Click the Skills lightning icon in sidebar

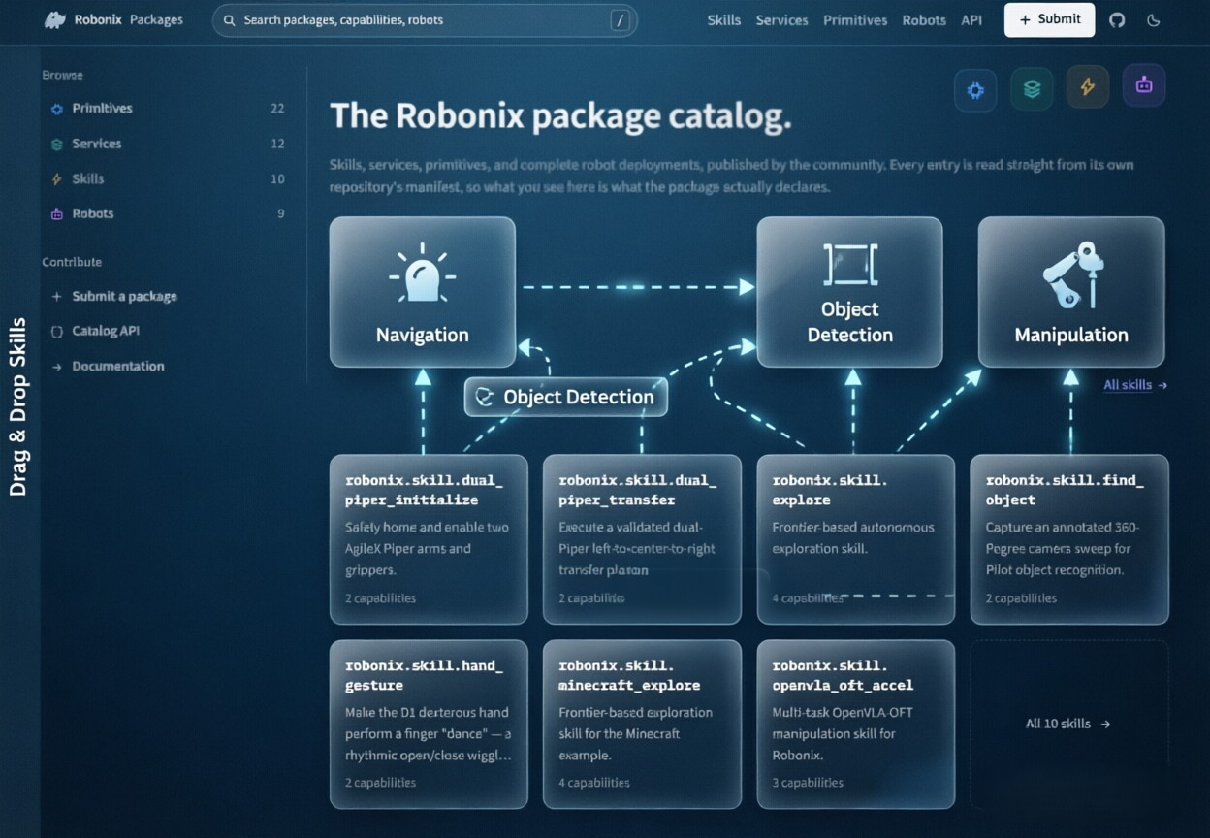point(56,178)
